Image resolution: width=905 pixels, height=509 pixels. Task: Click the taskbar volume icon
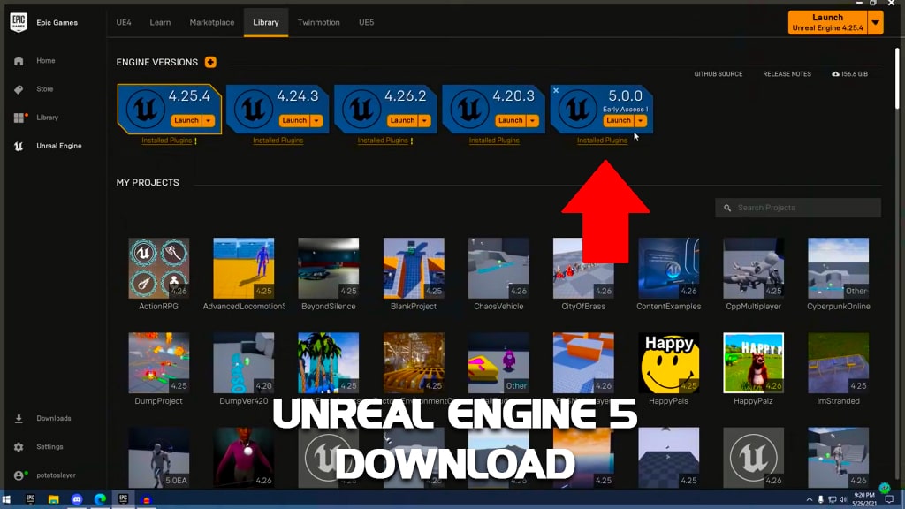point(843,500)
